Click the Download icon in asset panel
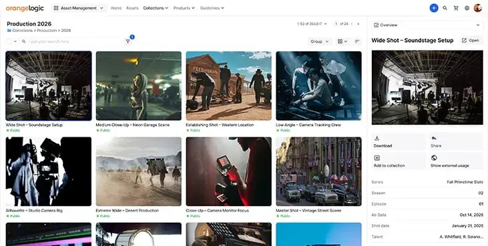The height and width of the screenshot is (246, 488). click(377, 138)
